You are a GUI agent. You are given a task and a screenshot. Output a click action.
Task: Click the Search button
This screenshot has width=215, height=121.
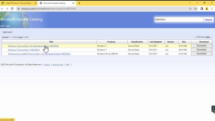(208, 19)
